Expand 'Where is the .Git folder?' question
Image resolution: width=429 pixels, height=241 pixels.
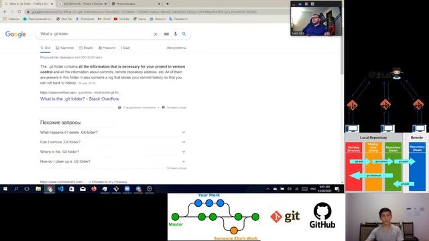[x=113, y=152]
